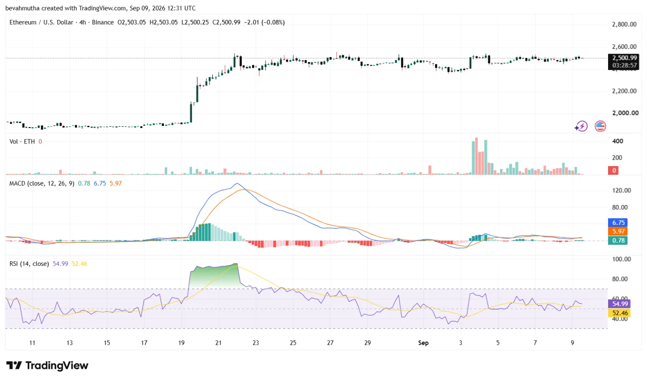Open the MACD (close, 12, 26, 9) legend
The image size is (647, 381).
click(42, 183)
